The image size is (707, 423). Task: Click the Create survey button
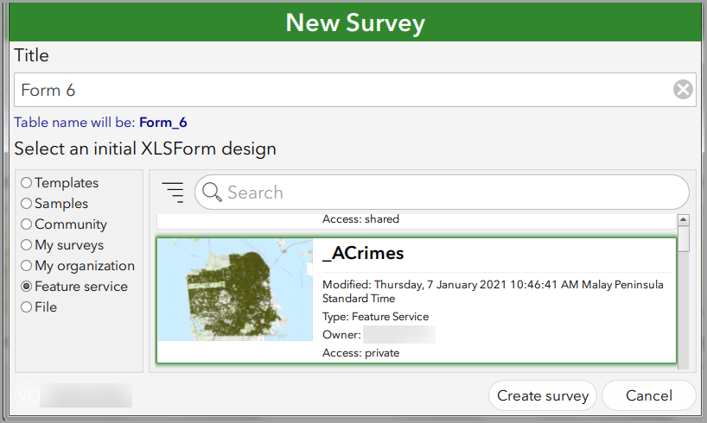pyautogui.click(x=543, y=395)
